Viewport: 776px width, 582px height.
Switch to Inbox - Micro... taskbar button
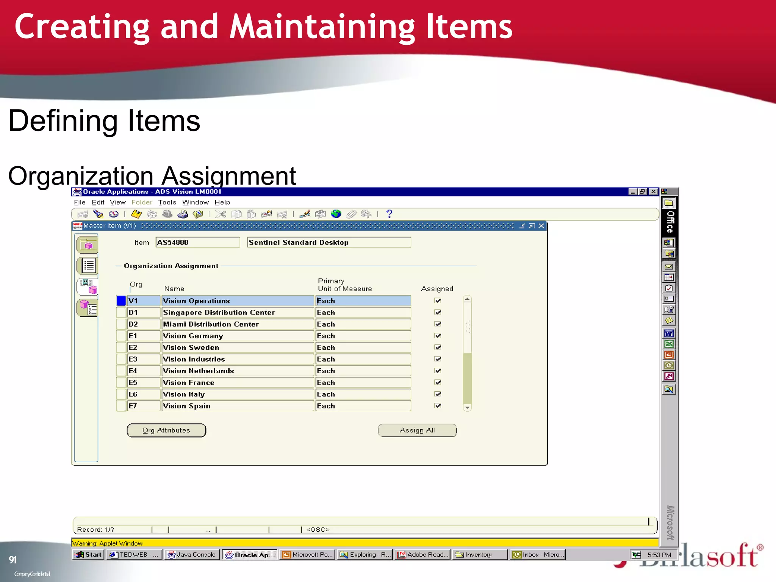537,555
